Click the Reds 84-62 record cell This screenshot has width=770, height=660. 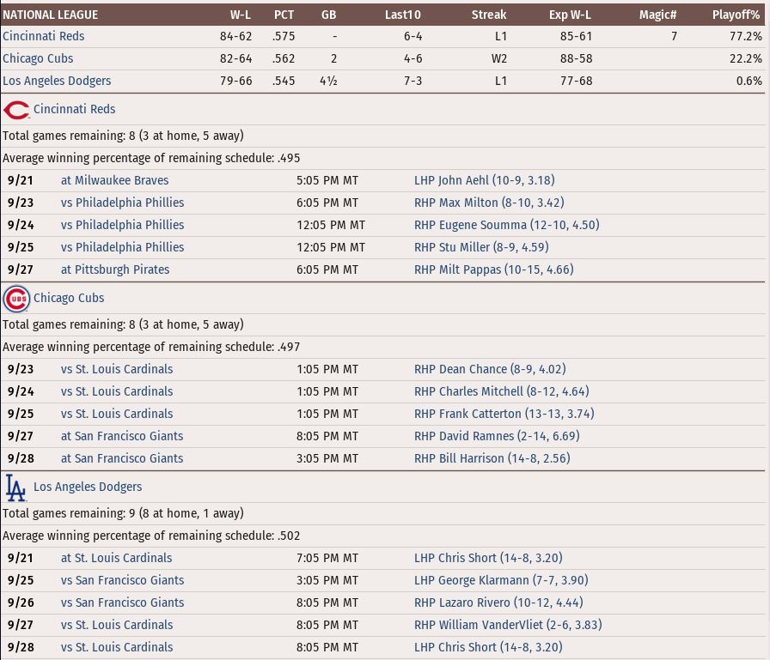tap(235, 36)
